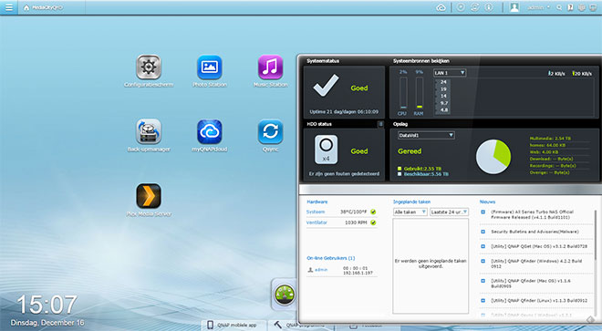Viewport: 602px width, 331px height.
Task: Expand the QNAP Qfinder (Linux) news item
Action: coord(483,301)
